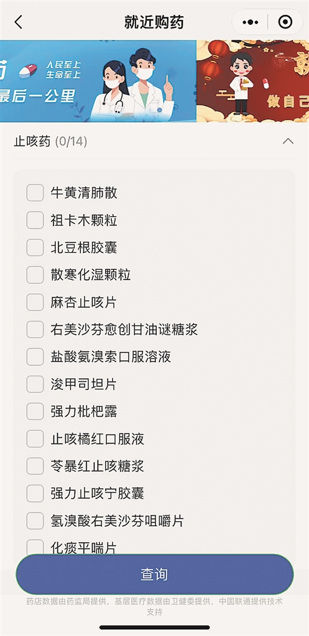309x636 pixels.
Task: Tick the 强力止咳宁胶囊 checkbox
Action: (x=35, y=493)
